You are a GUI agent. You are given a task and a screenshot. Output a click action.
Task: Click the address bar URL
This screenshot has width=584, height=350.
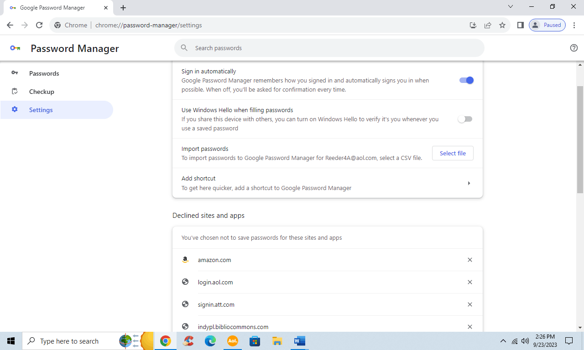(x=148, y=25)
